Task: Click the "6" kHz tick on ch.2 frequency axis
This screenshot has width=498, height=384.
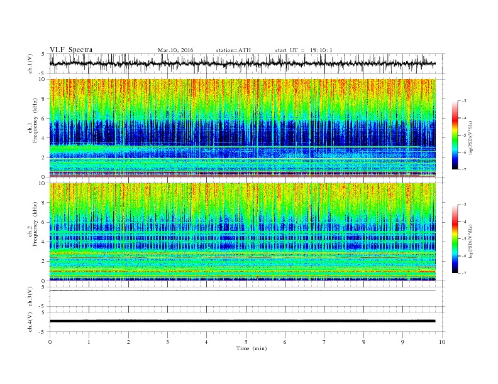Action: (44, 222)
